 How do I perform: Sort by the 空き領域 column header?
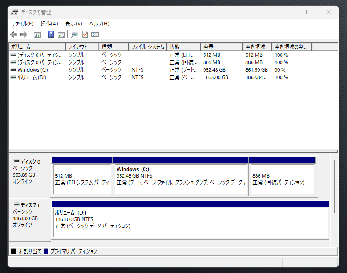(257, 47)
